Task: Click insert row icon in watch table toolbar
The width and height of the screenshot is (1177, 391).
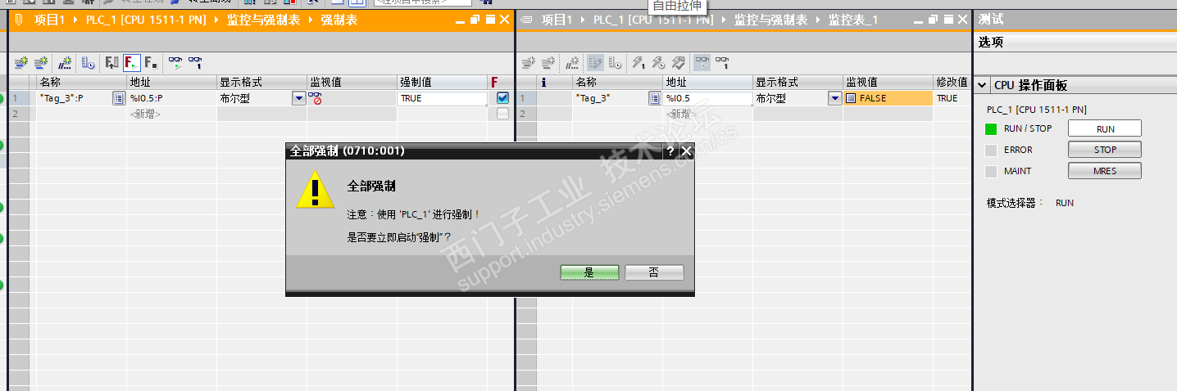Action: (529, 61)
